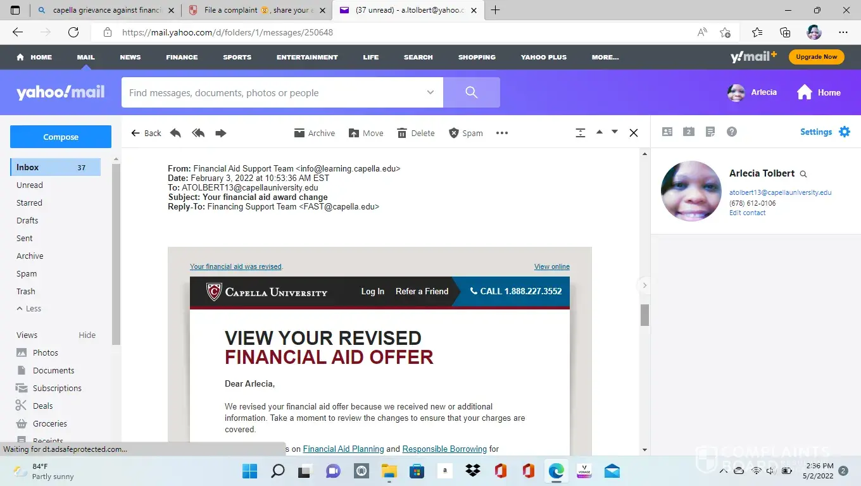Open the contacts card icon
The height and width of the screenshot is (486, 861).
pos(667,132)
